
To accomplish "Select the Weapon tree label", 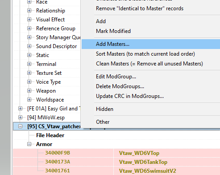I will pyautogui.click(x=46, y=91).
